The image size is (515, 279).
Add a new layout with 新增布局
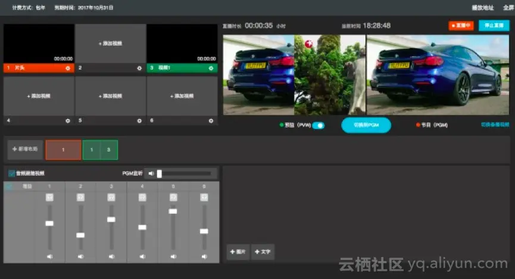pyautogui.click(x=25, y=150)
